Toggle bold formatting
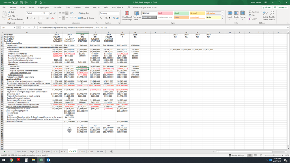 pyautogui.click(x=28, y=18)
